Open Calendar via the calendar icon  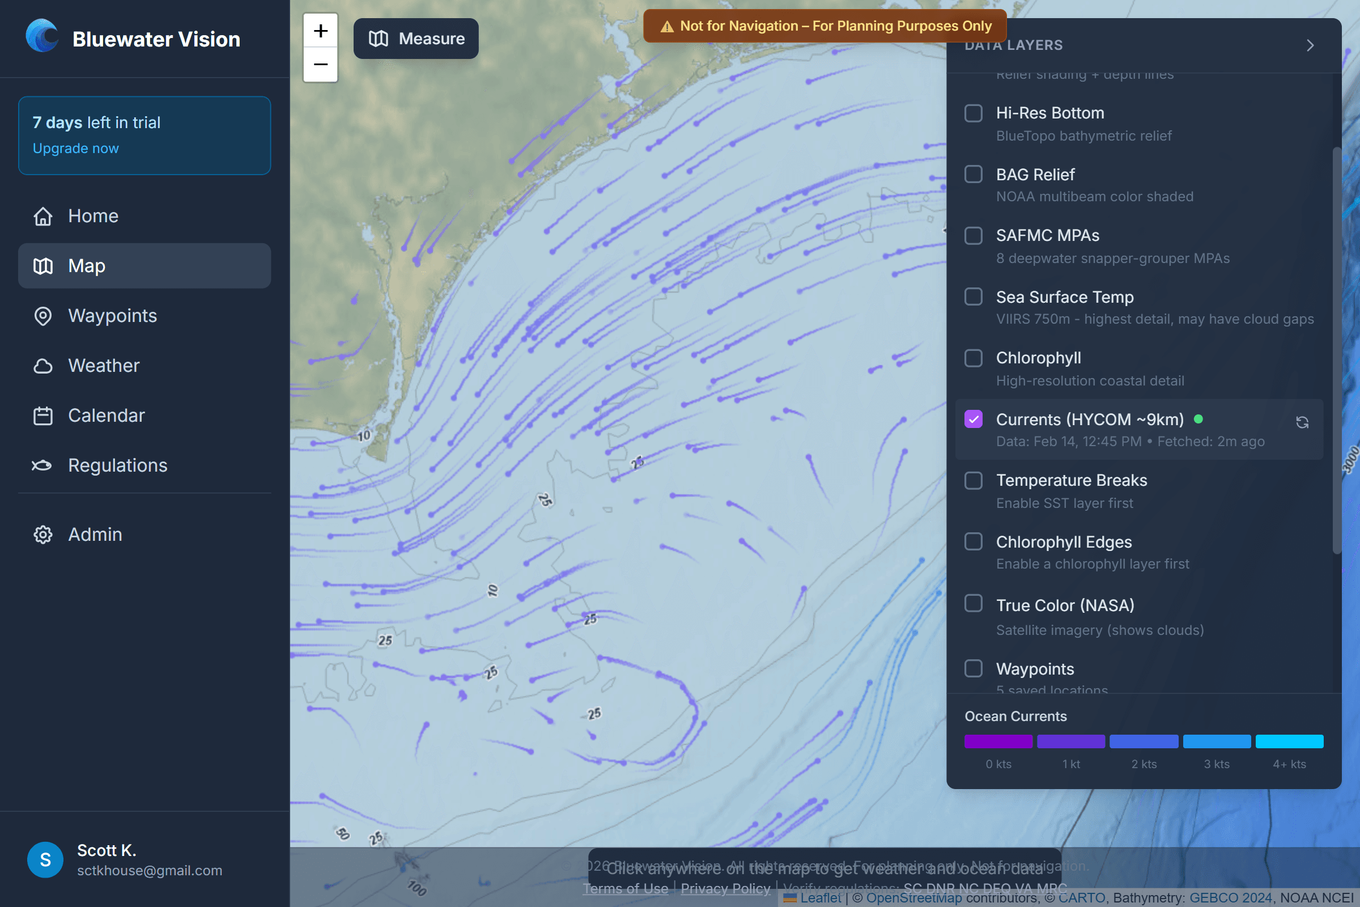pyautogui.click(x=43, y=416)
